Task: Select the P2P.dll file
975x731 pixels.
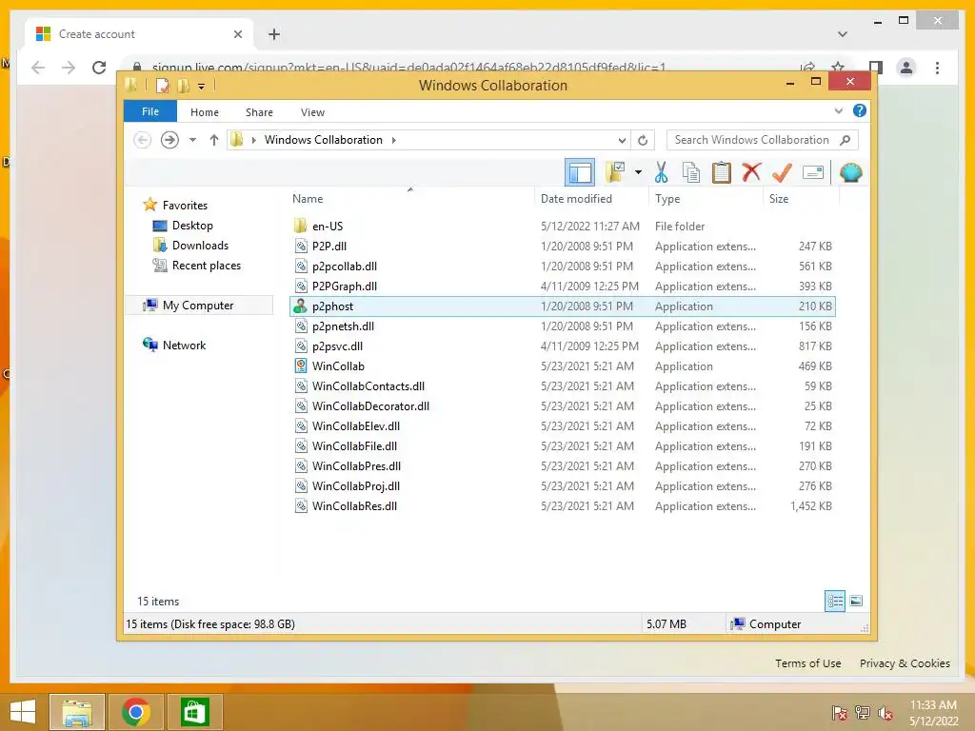Action: pos(562,247)
